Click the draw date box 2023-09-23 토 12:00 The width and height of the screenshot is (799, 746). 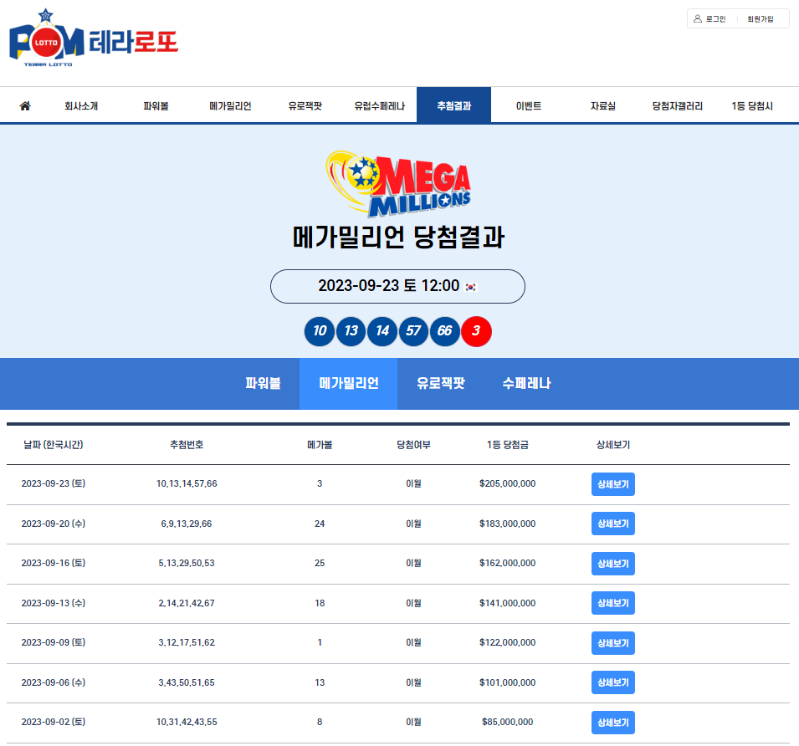point(397,287)
